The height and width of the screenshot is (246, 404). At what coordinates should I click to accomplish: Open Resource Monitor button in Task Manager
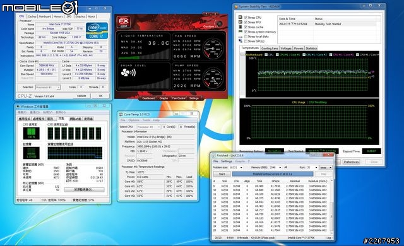point(84,190)
